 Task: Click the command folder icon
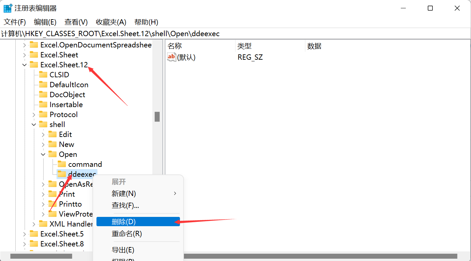tap(62, 164)
